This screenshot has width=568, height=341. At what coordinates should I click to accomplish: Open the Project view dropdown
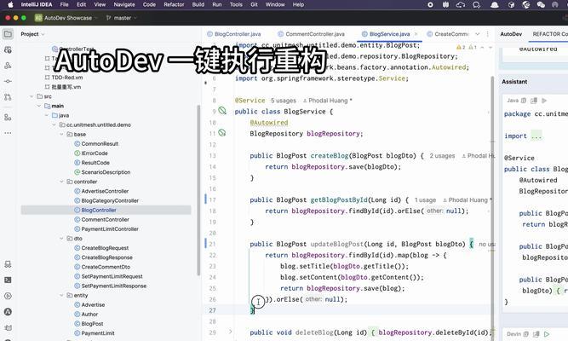coord(32,34)
